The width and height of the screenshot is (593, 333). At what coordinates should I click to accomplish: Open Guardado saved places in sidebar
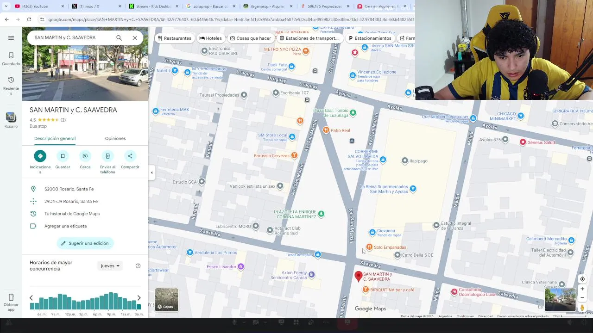pos(11,59)
